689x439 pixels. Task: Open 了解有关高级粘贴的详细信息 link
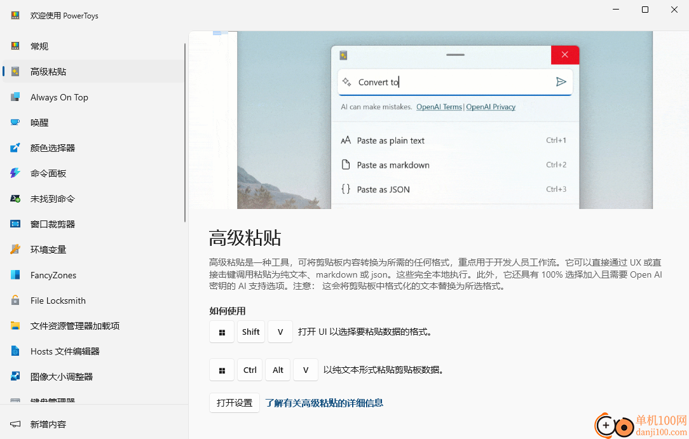(324, 403)
